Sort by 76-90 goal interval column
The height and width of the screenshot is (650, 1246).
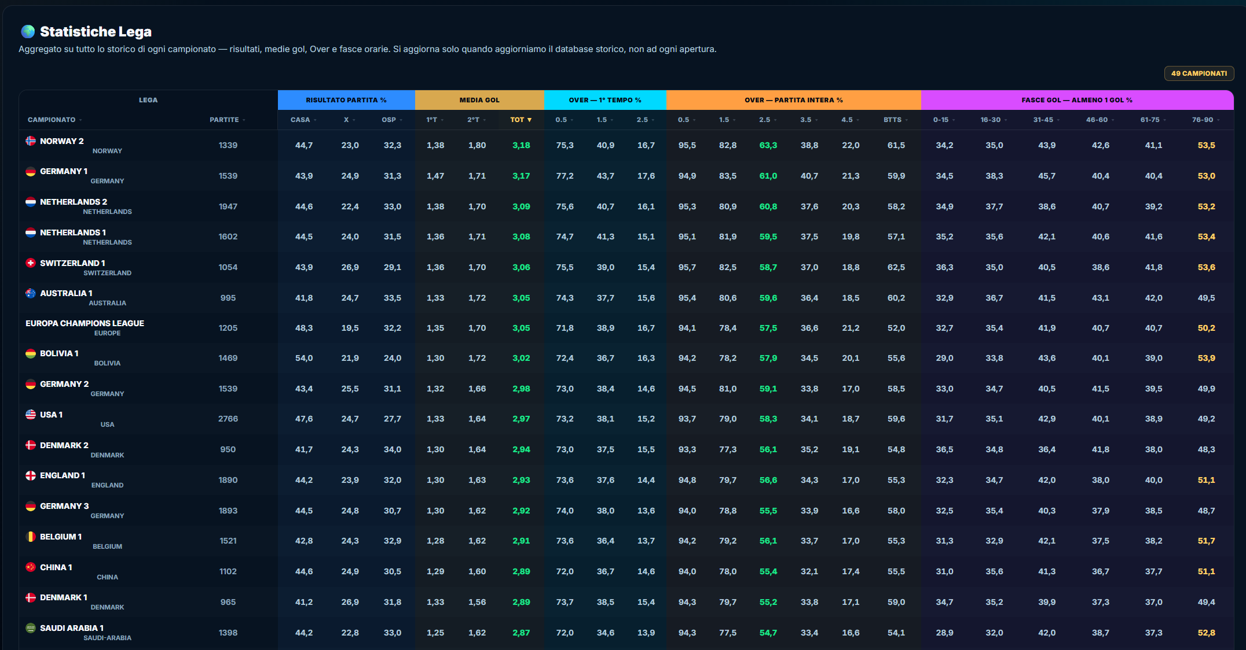click(x=1206, y=120)
